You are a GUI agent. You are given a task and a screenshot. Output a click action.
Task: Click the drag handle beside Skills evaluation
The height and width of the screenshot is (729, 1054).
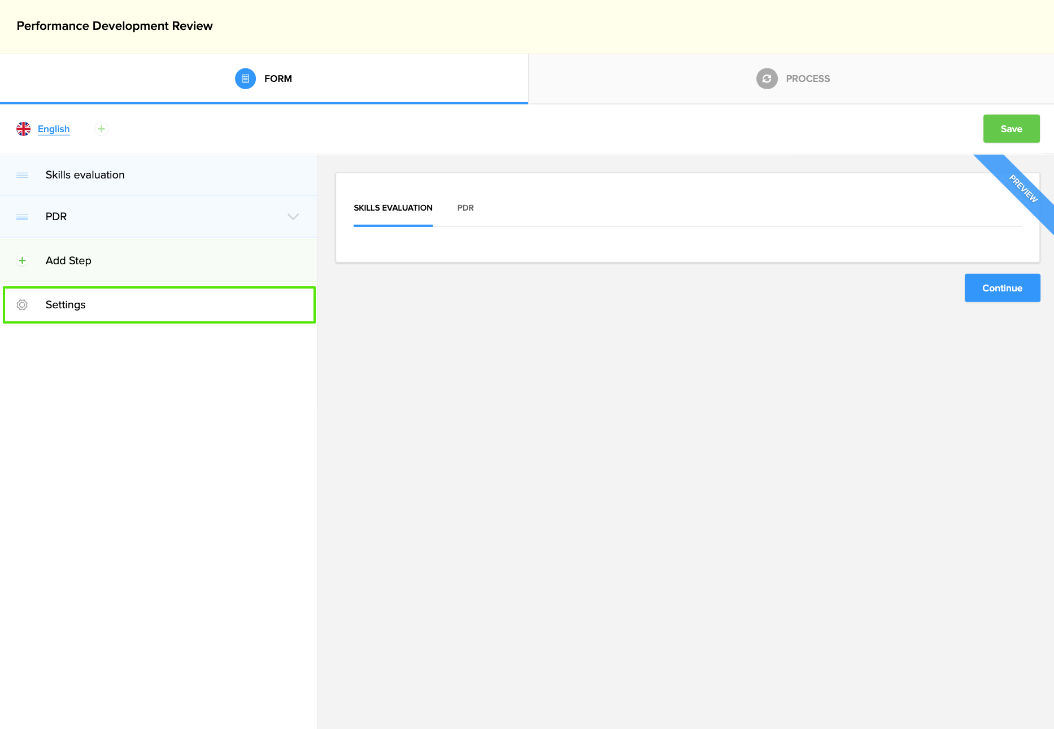tap(22, 175)
